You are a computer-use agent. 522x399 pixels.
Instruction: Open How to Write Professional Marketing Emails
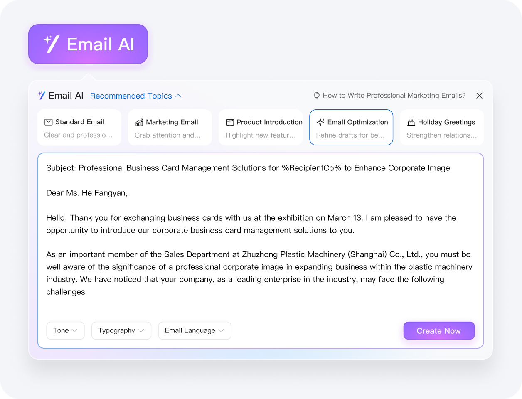394,95
